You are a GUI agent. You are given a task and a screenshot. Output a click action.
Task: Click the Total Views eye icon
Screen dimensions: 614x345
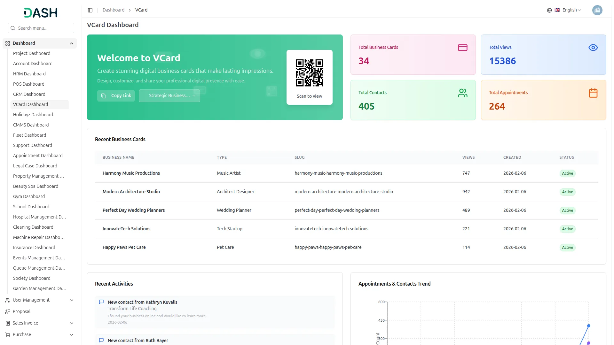pos(593,48)
